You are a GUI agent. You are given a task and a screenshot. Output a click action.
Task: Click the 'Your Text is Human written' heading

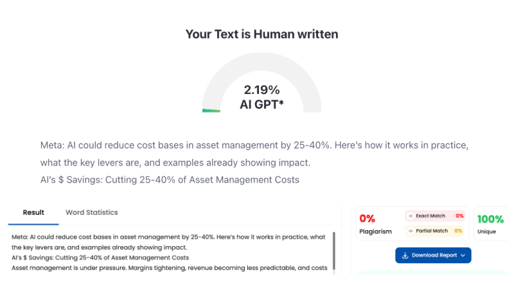point(261,34)
